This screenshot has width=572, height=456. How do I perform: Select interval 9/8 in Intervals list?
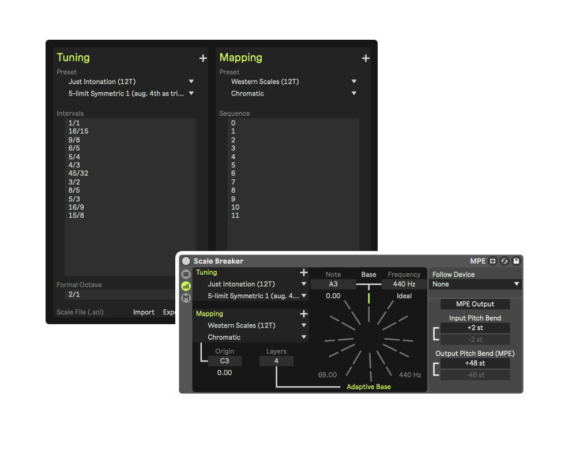point(74,140)
